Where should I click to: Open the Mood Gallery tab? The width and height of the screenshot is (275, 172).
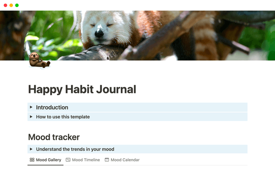click(x=48, y=160)
